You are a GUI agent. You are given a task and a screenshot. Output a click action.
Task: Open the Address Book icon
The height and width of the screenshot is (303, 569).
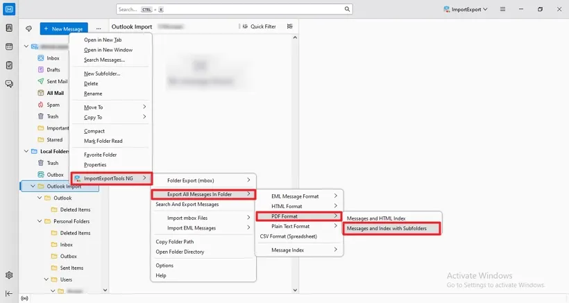click(9, 28)
